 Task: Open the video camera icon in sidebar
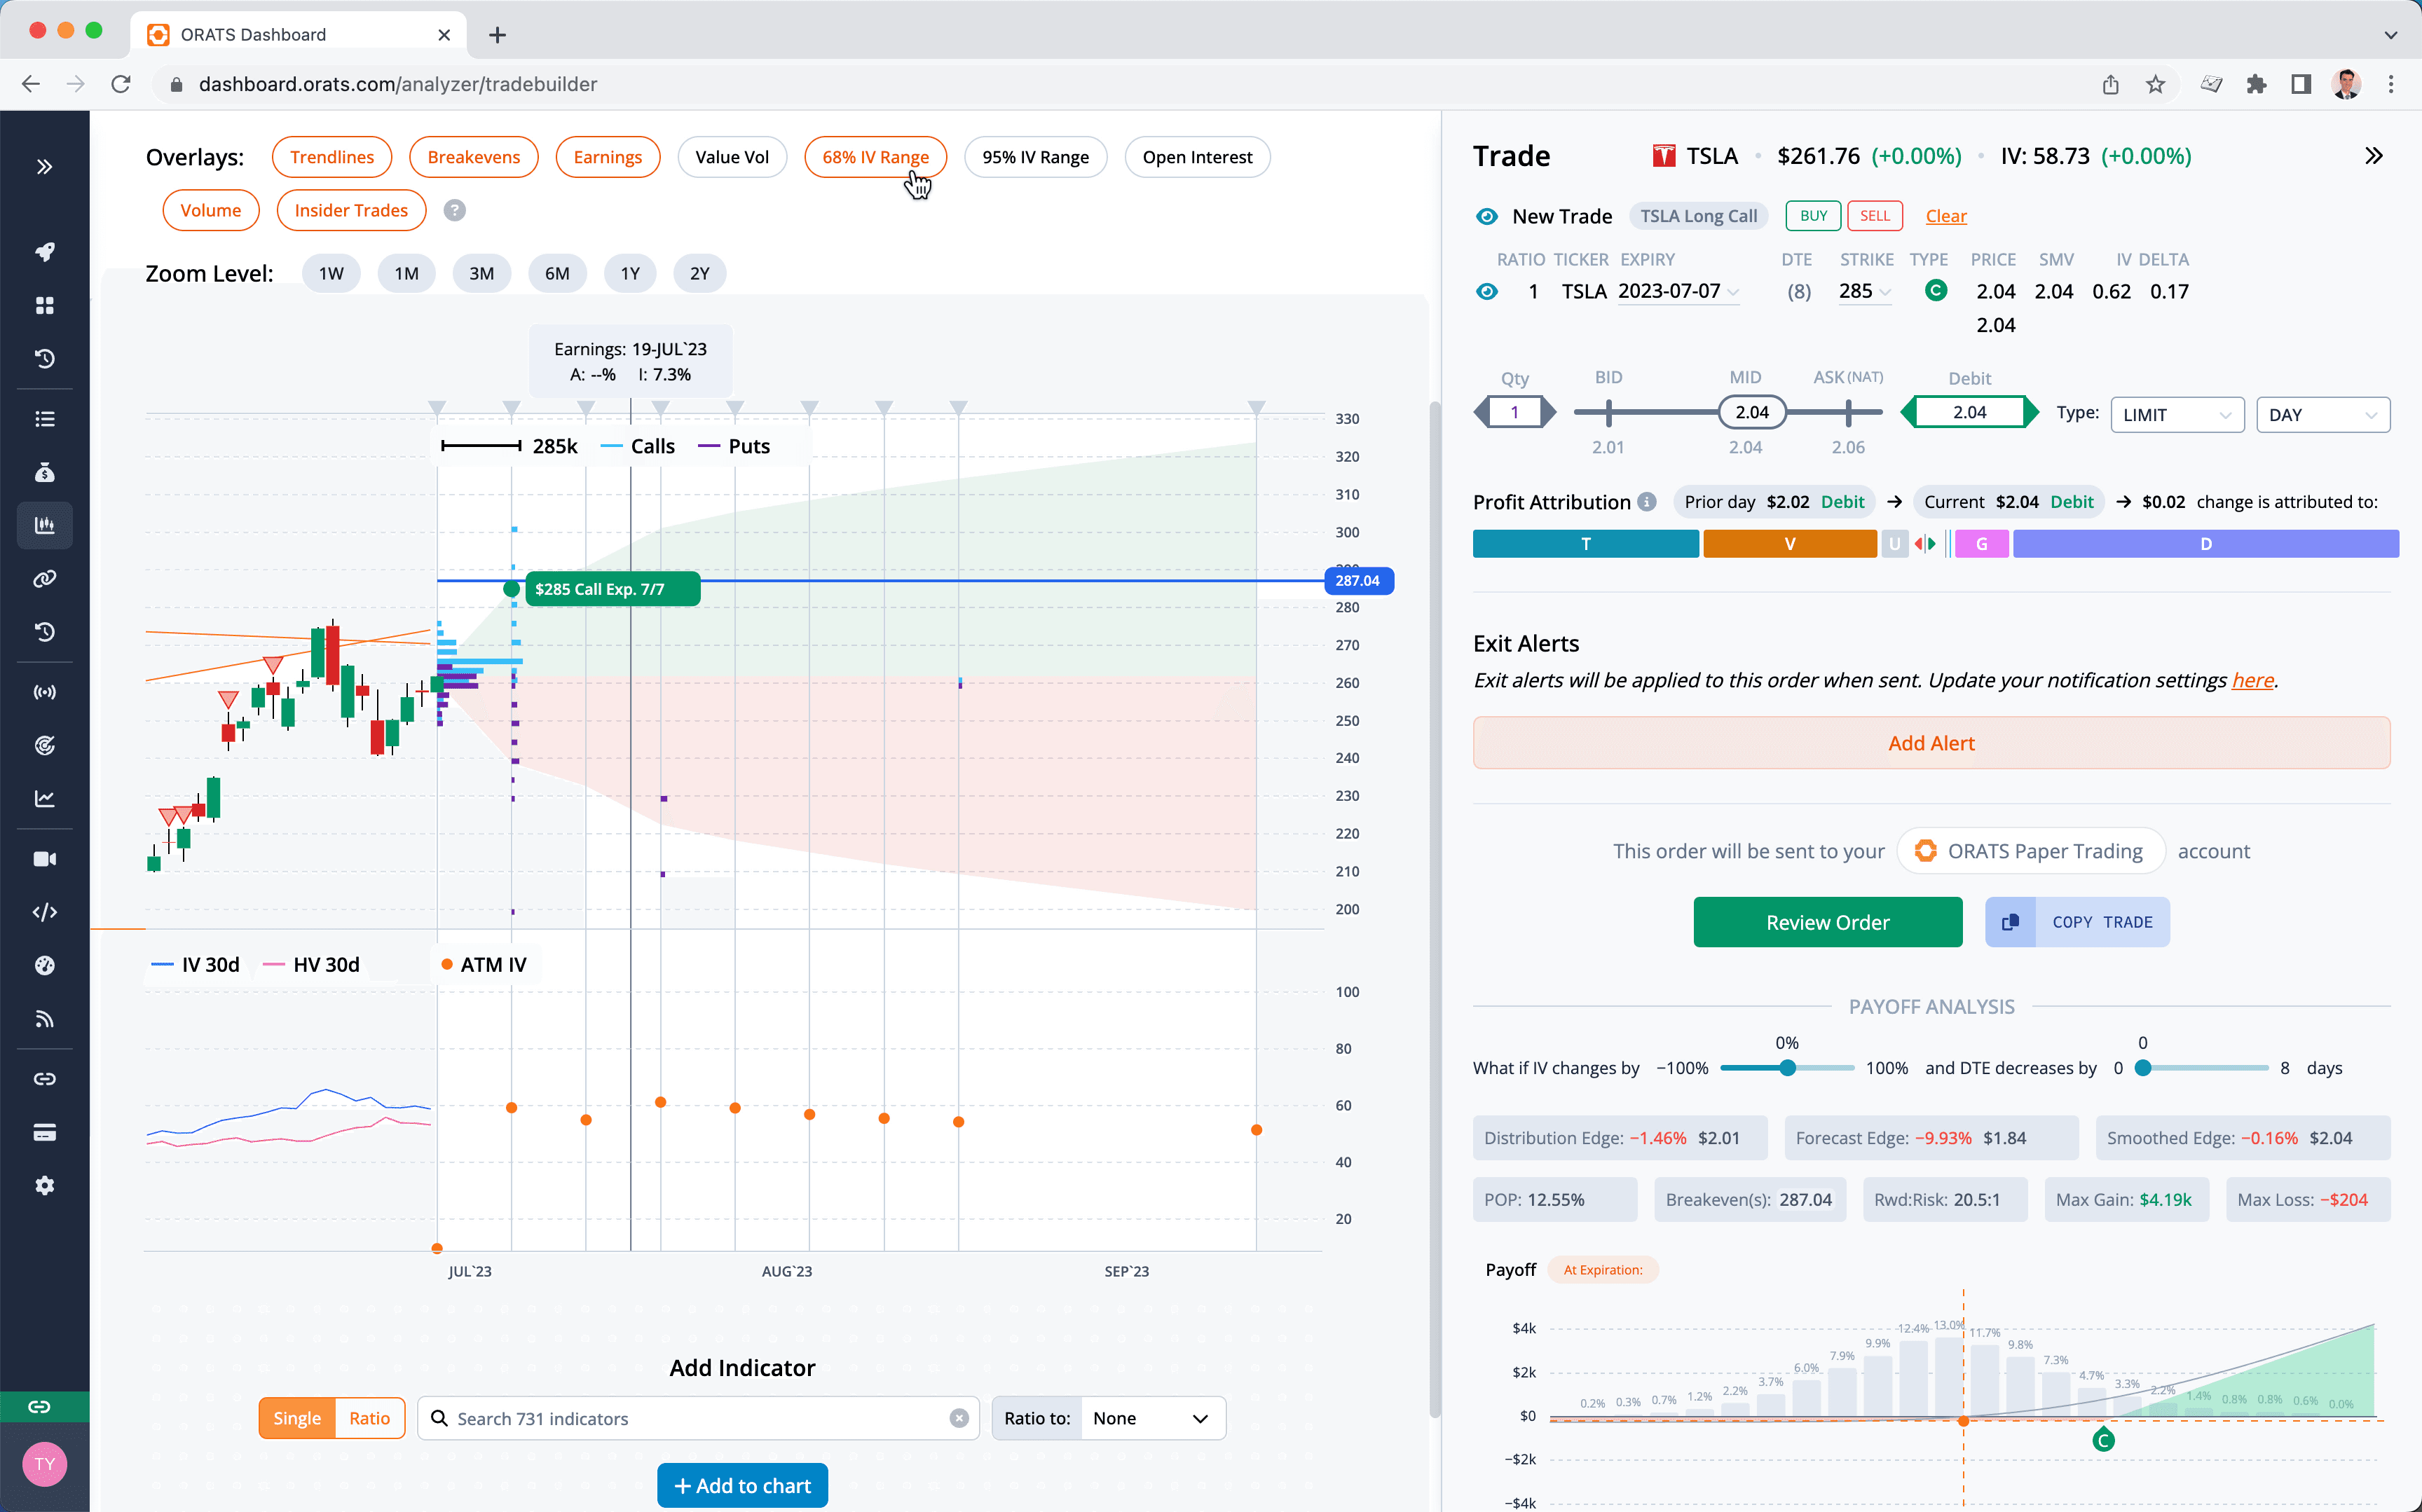point(44,859)
